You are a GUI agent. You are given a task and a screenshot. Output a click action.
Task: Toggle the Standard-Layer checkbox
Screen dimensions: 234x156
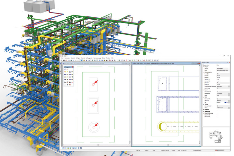(x=218, y=91)
